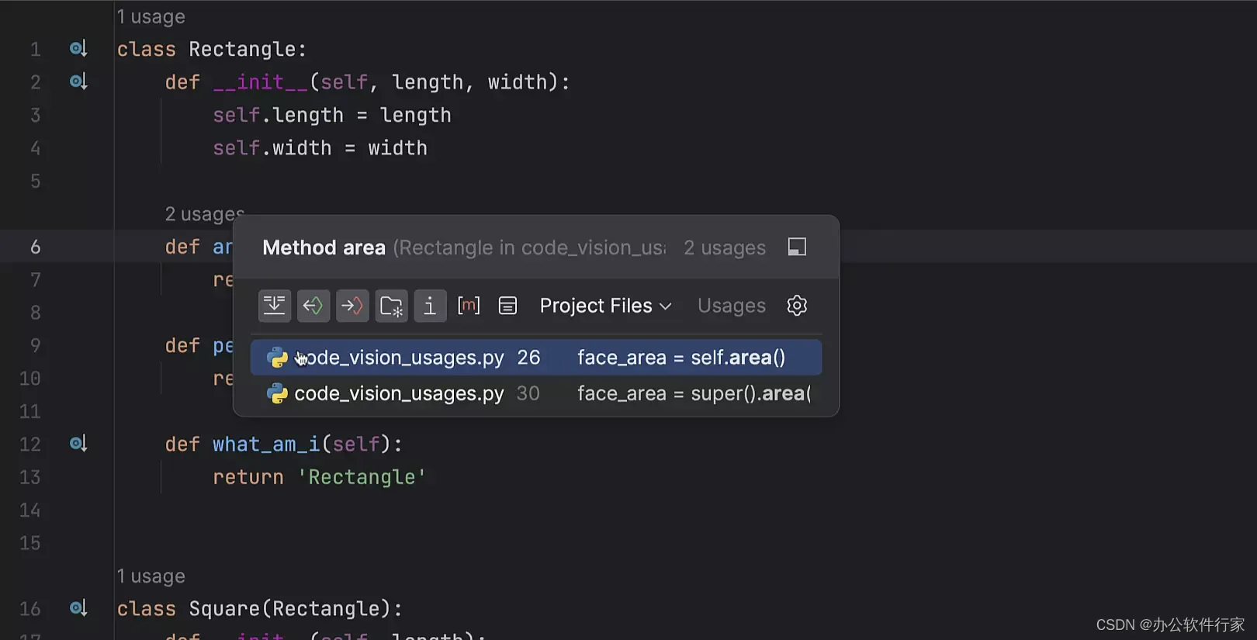Click 'Method area' popup title

(x=324, y=247)
